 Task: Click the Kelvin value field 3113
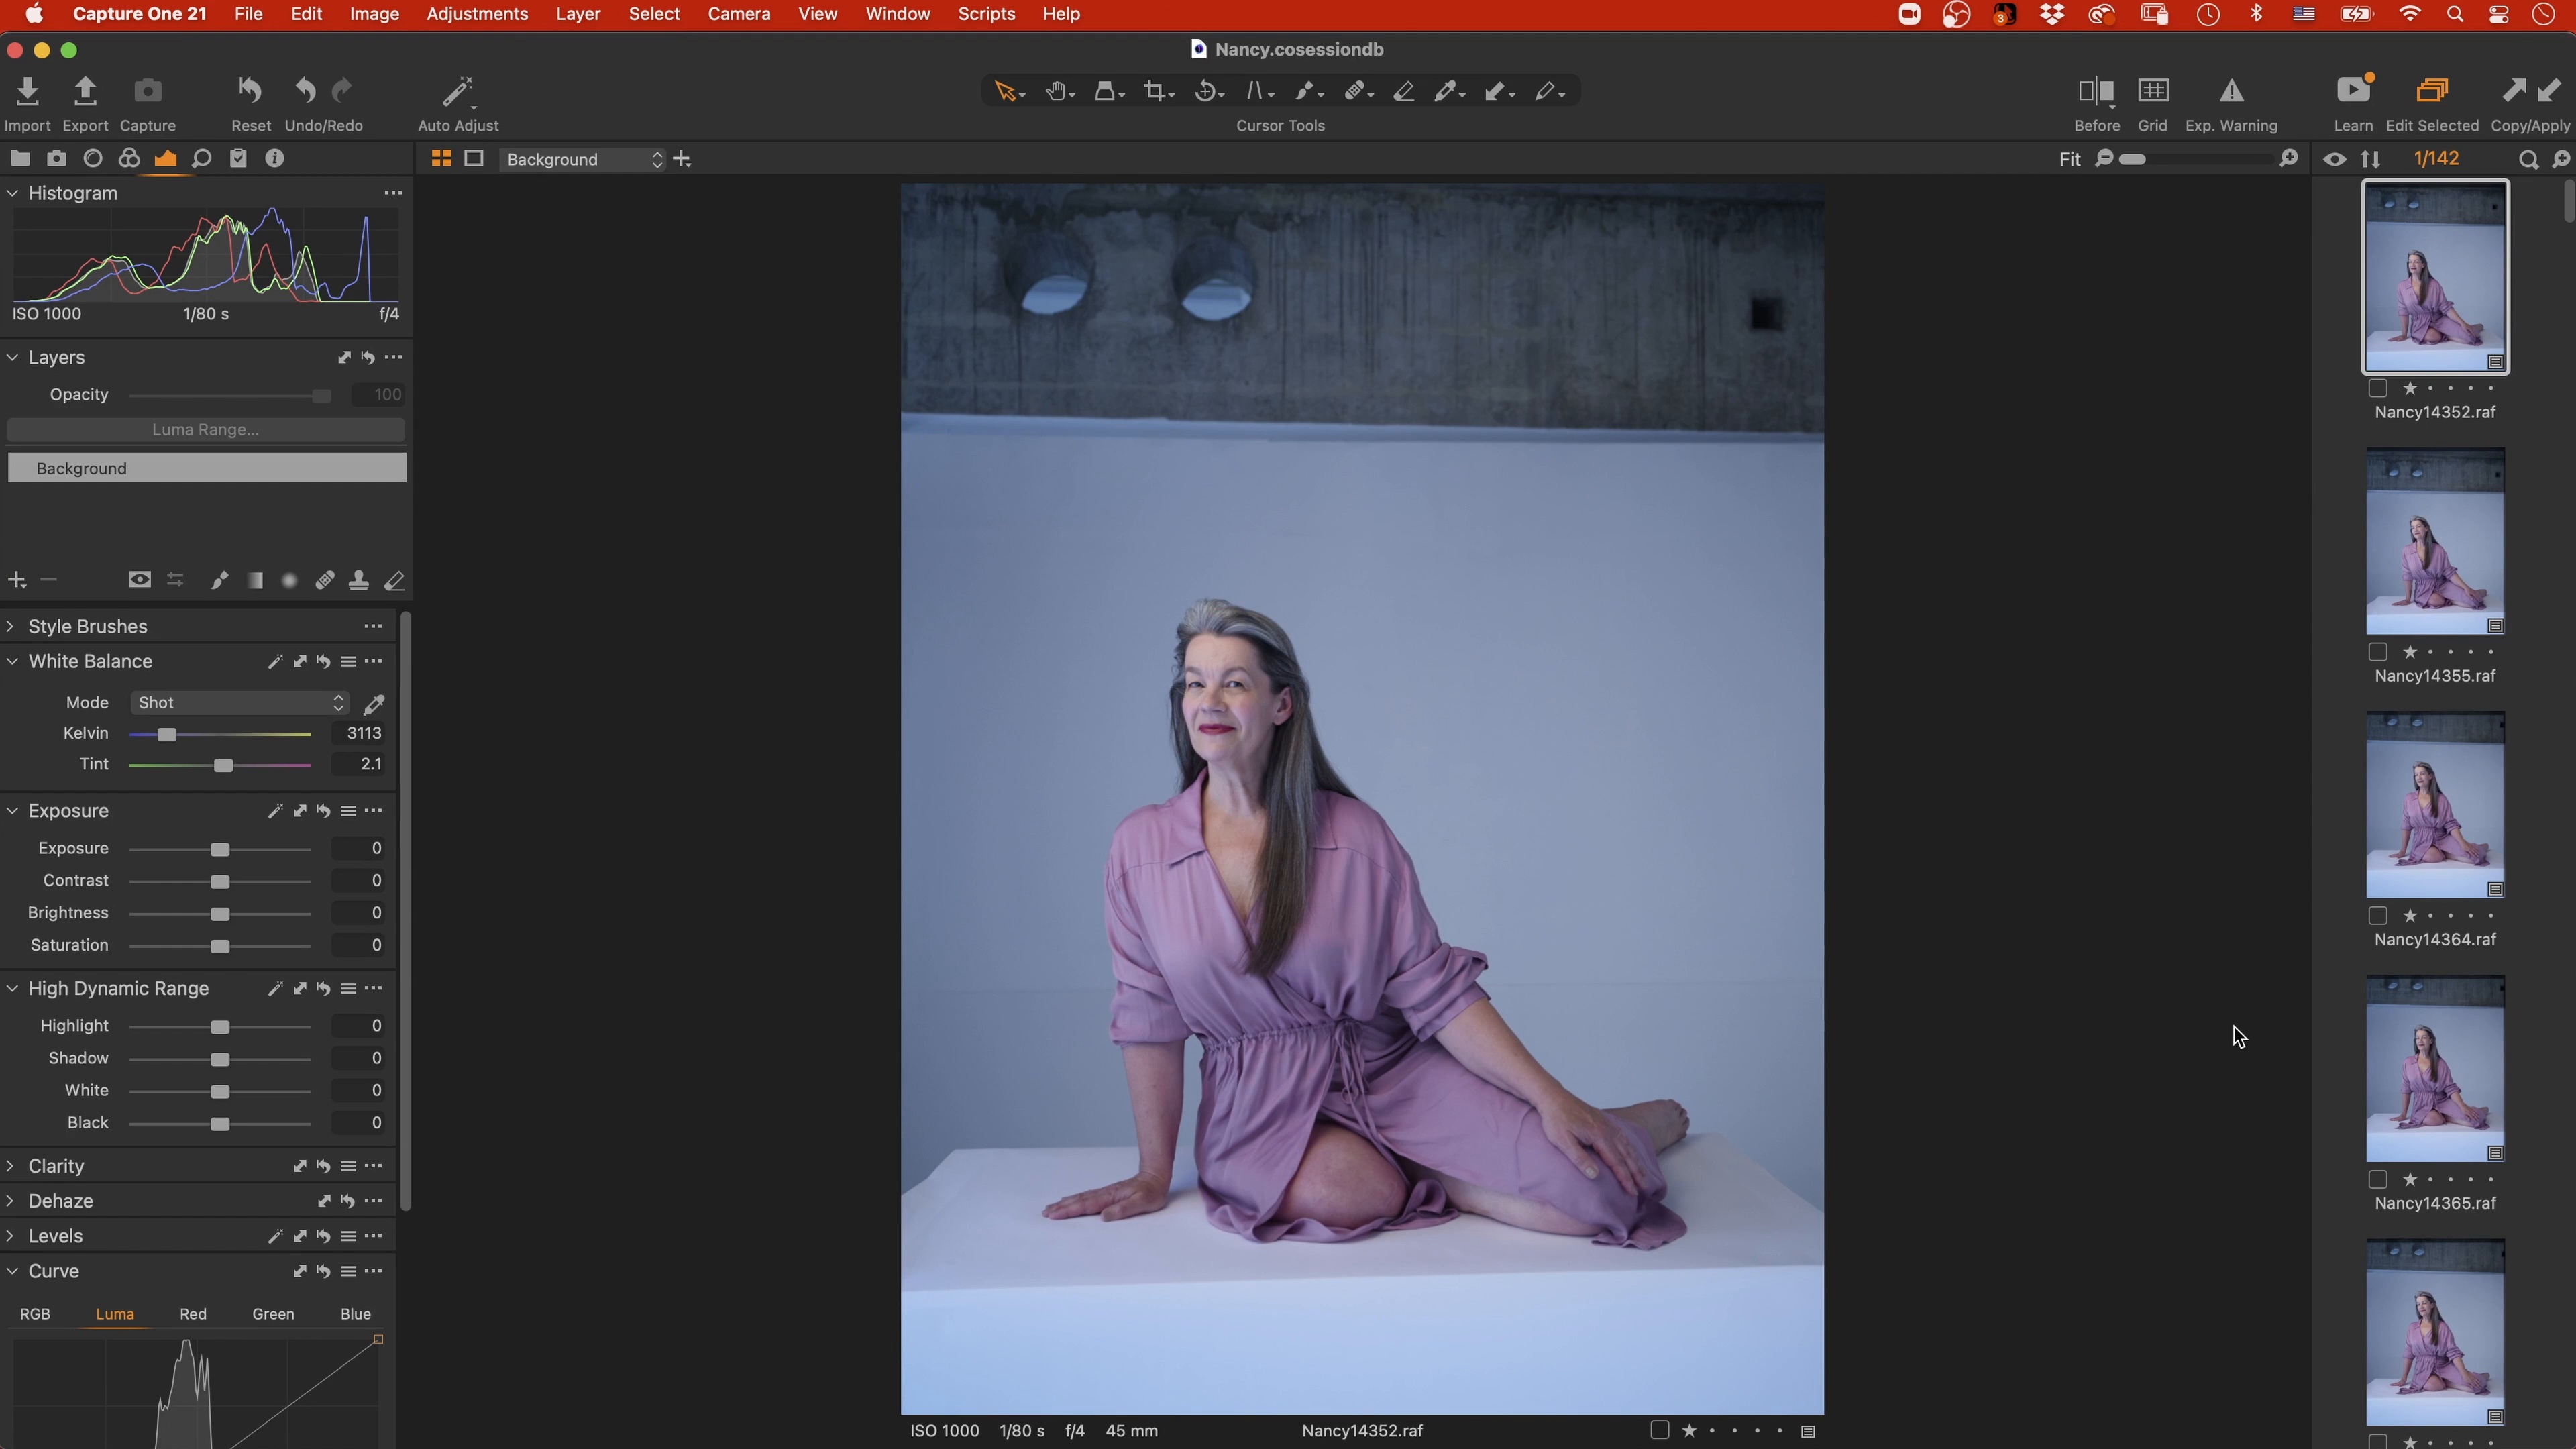358,734
